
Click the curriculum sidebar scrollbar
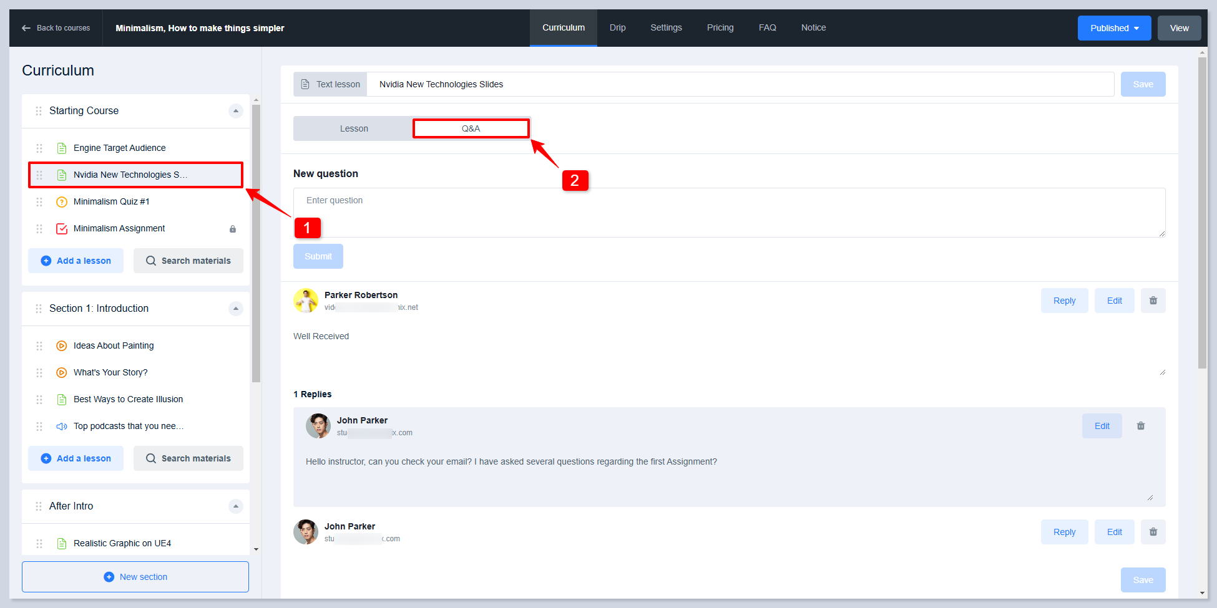[x=256, y=243]
